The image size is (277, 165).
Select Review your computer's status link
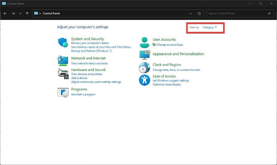[x=90, y=43]
